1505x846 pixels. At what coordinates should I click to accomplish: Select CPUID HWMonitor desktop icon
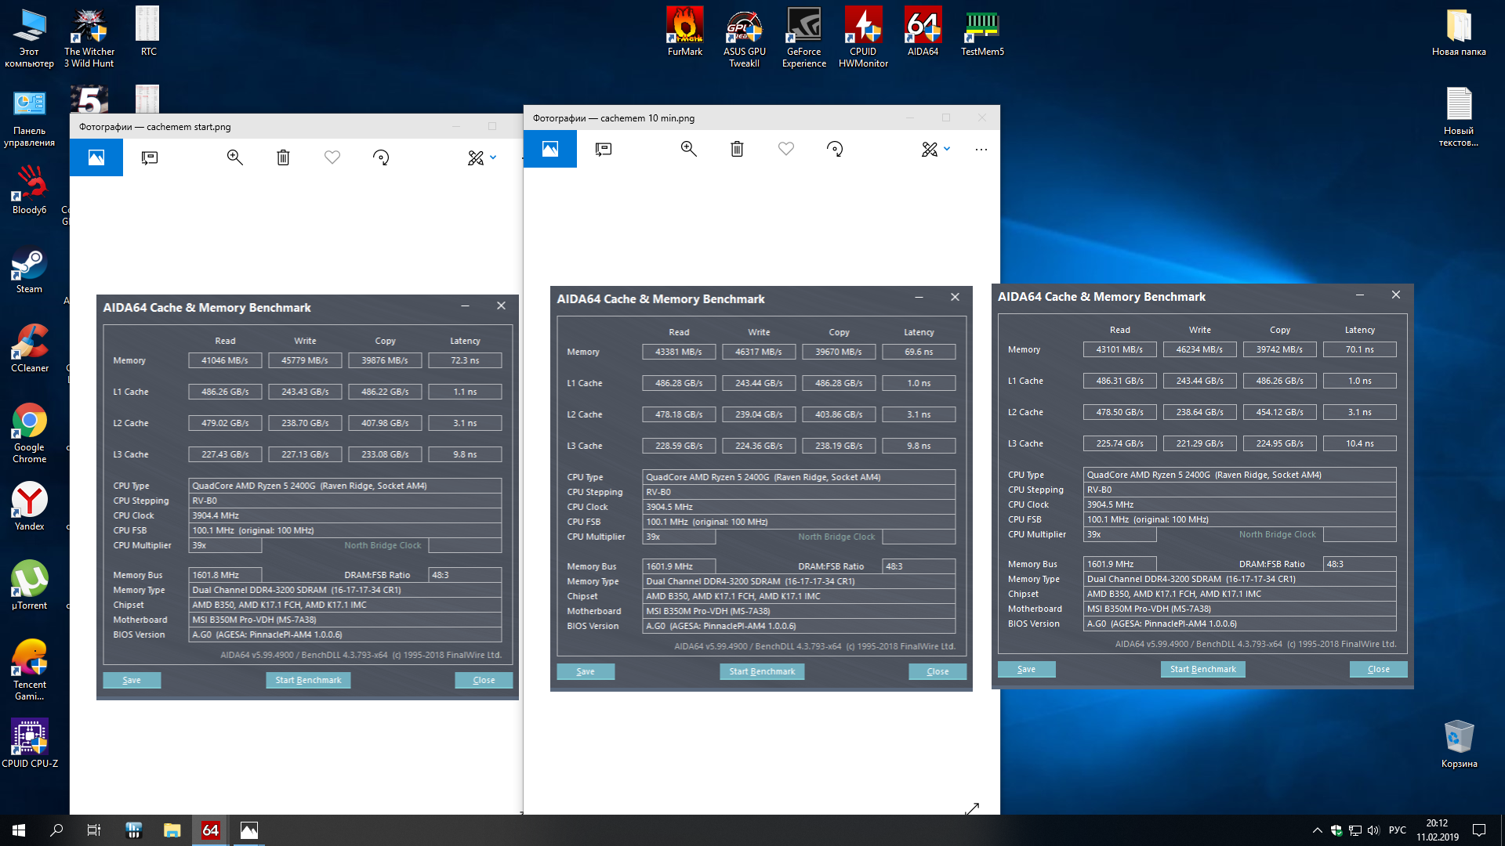click(x=863, y=38)
